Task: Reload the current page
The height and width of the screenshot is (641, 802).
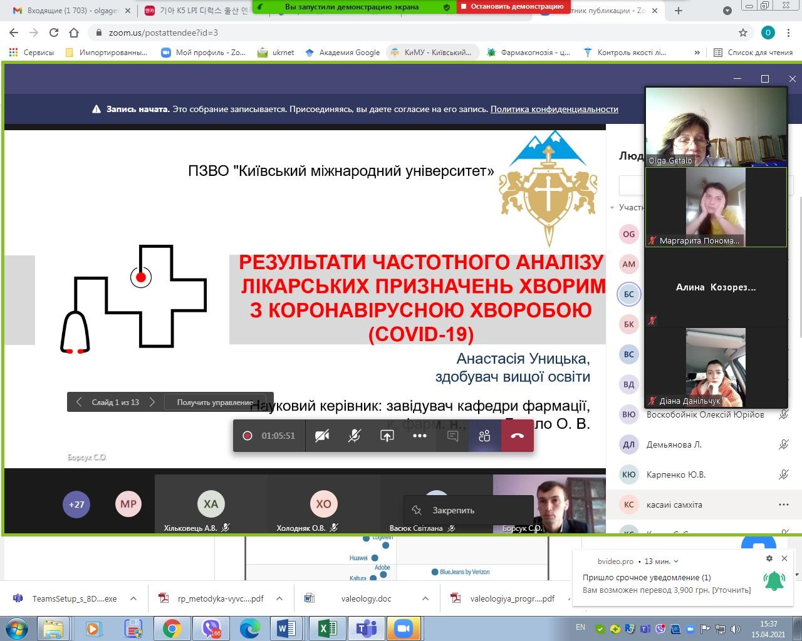Action: click(54, 33)
